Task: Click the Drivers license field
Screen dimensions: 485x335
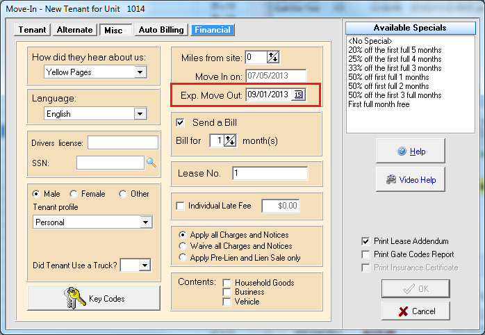Action: pyautogui.click(x=123, y=143)
